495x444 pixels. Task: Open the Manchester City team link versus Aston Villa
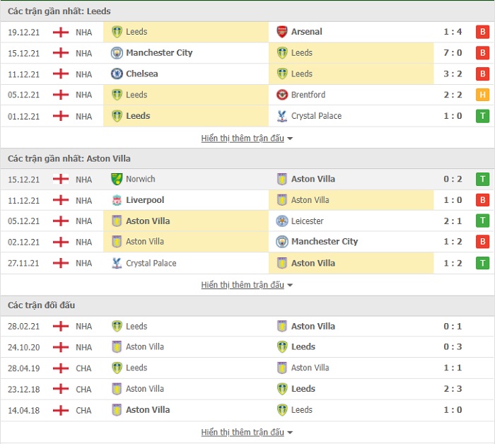(325, 241)
